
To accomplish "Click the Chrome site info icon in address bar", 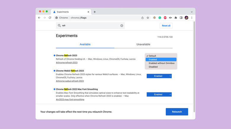I will tap(57, 18).
